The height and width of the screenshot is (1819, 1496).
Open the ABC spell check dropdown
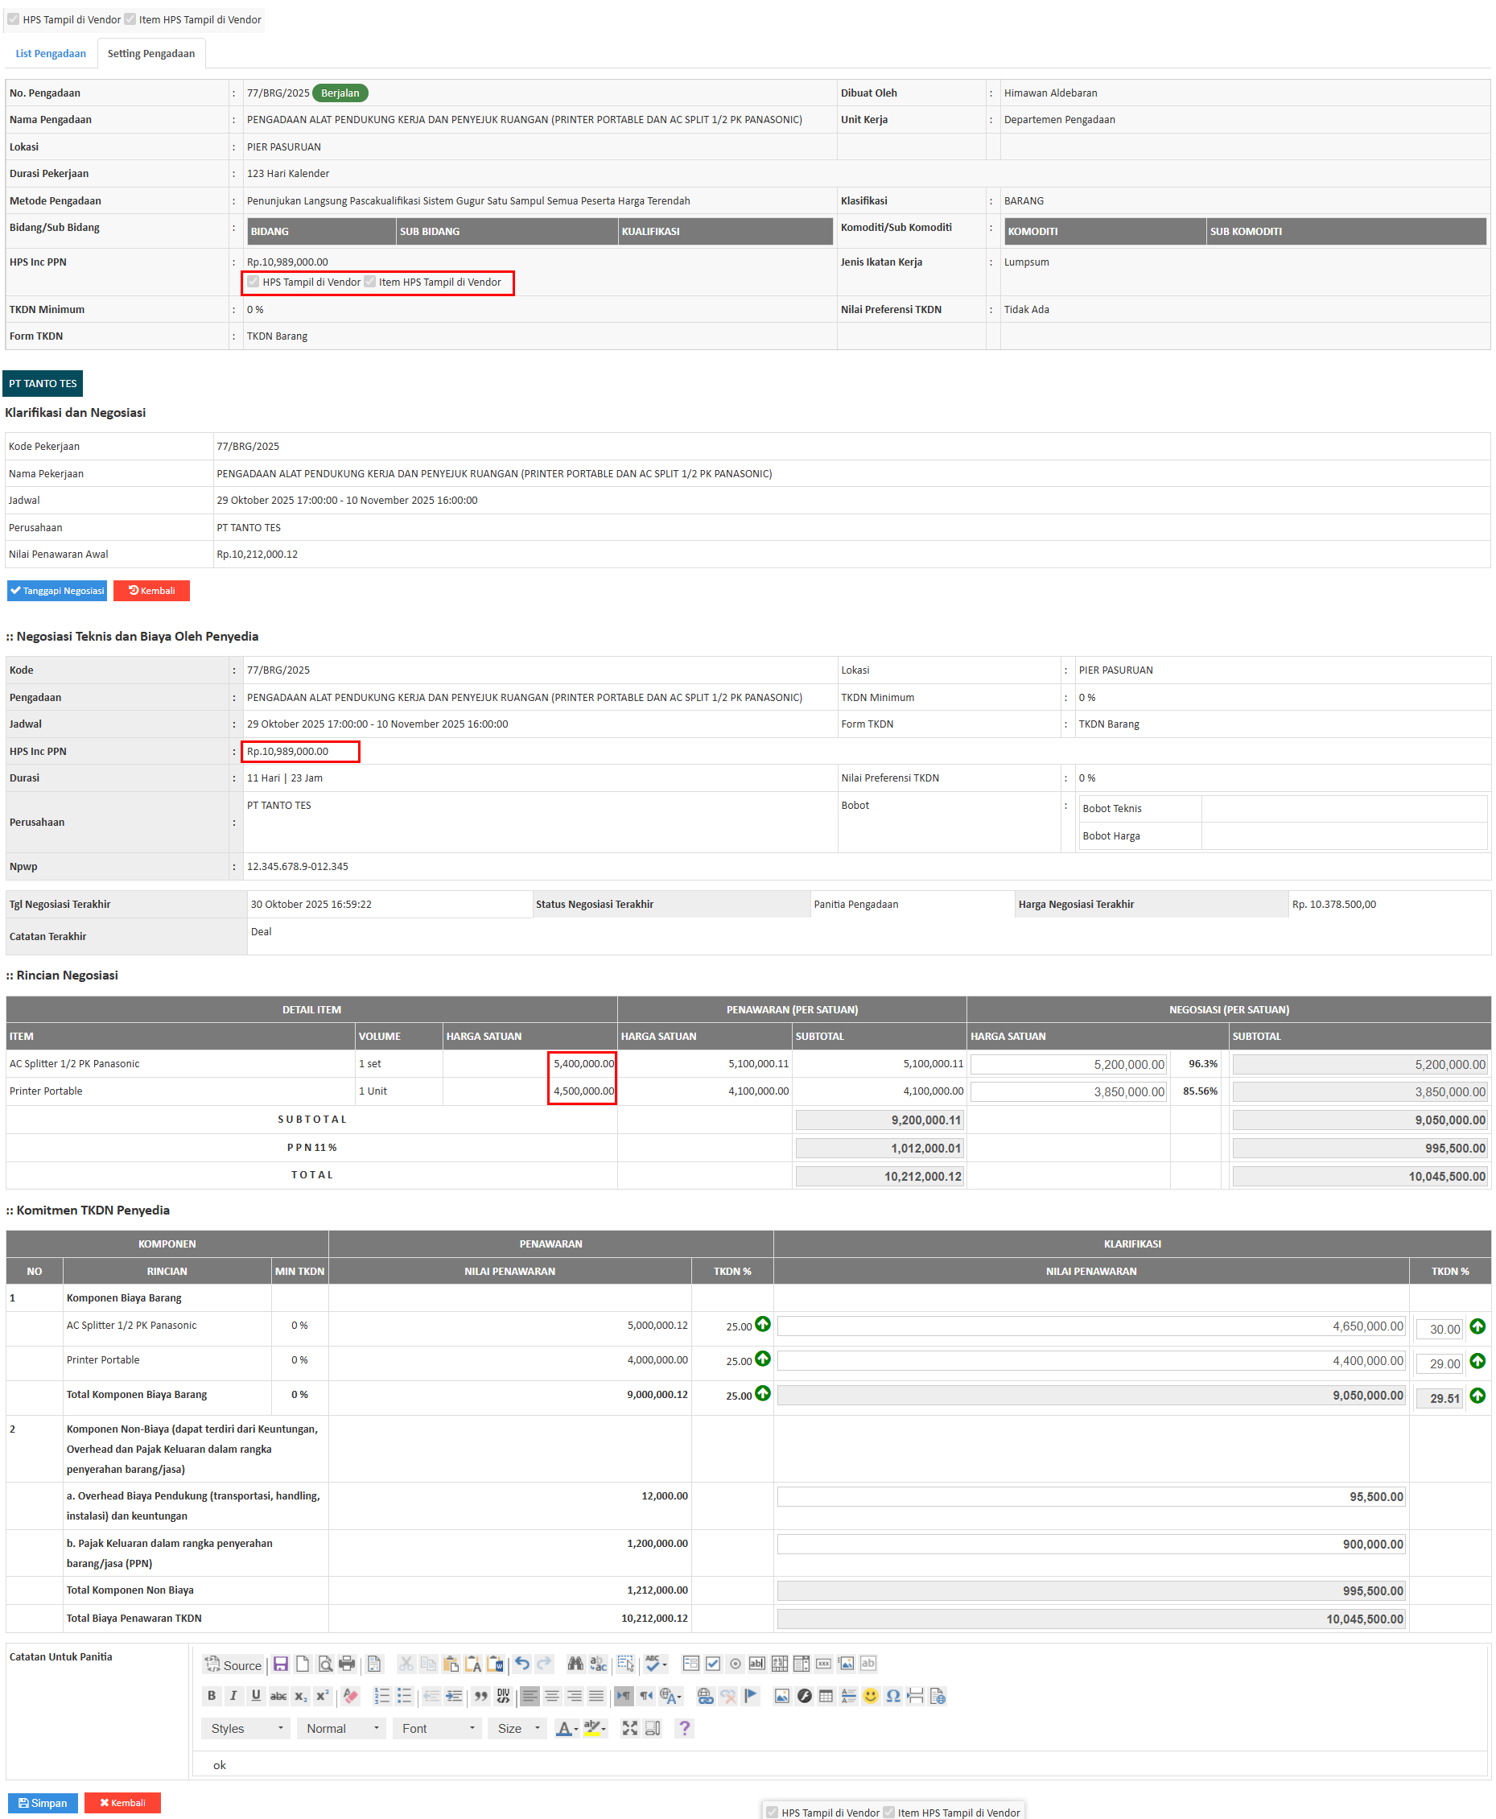pyautogui.click(x=656, y=1664)
